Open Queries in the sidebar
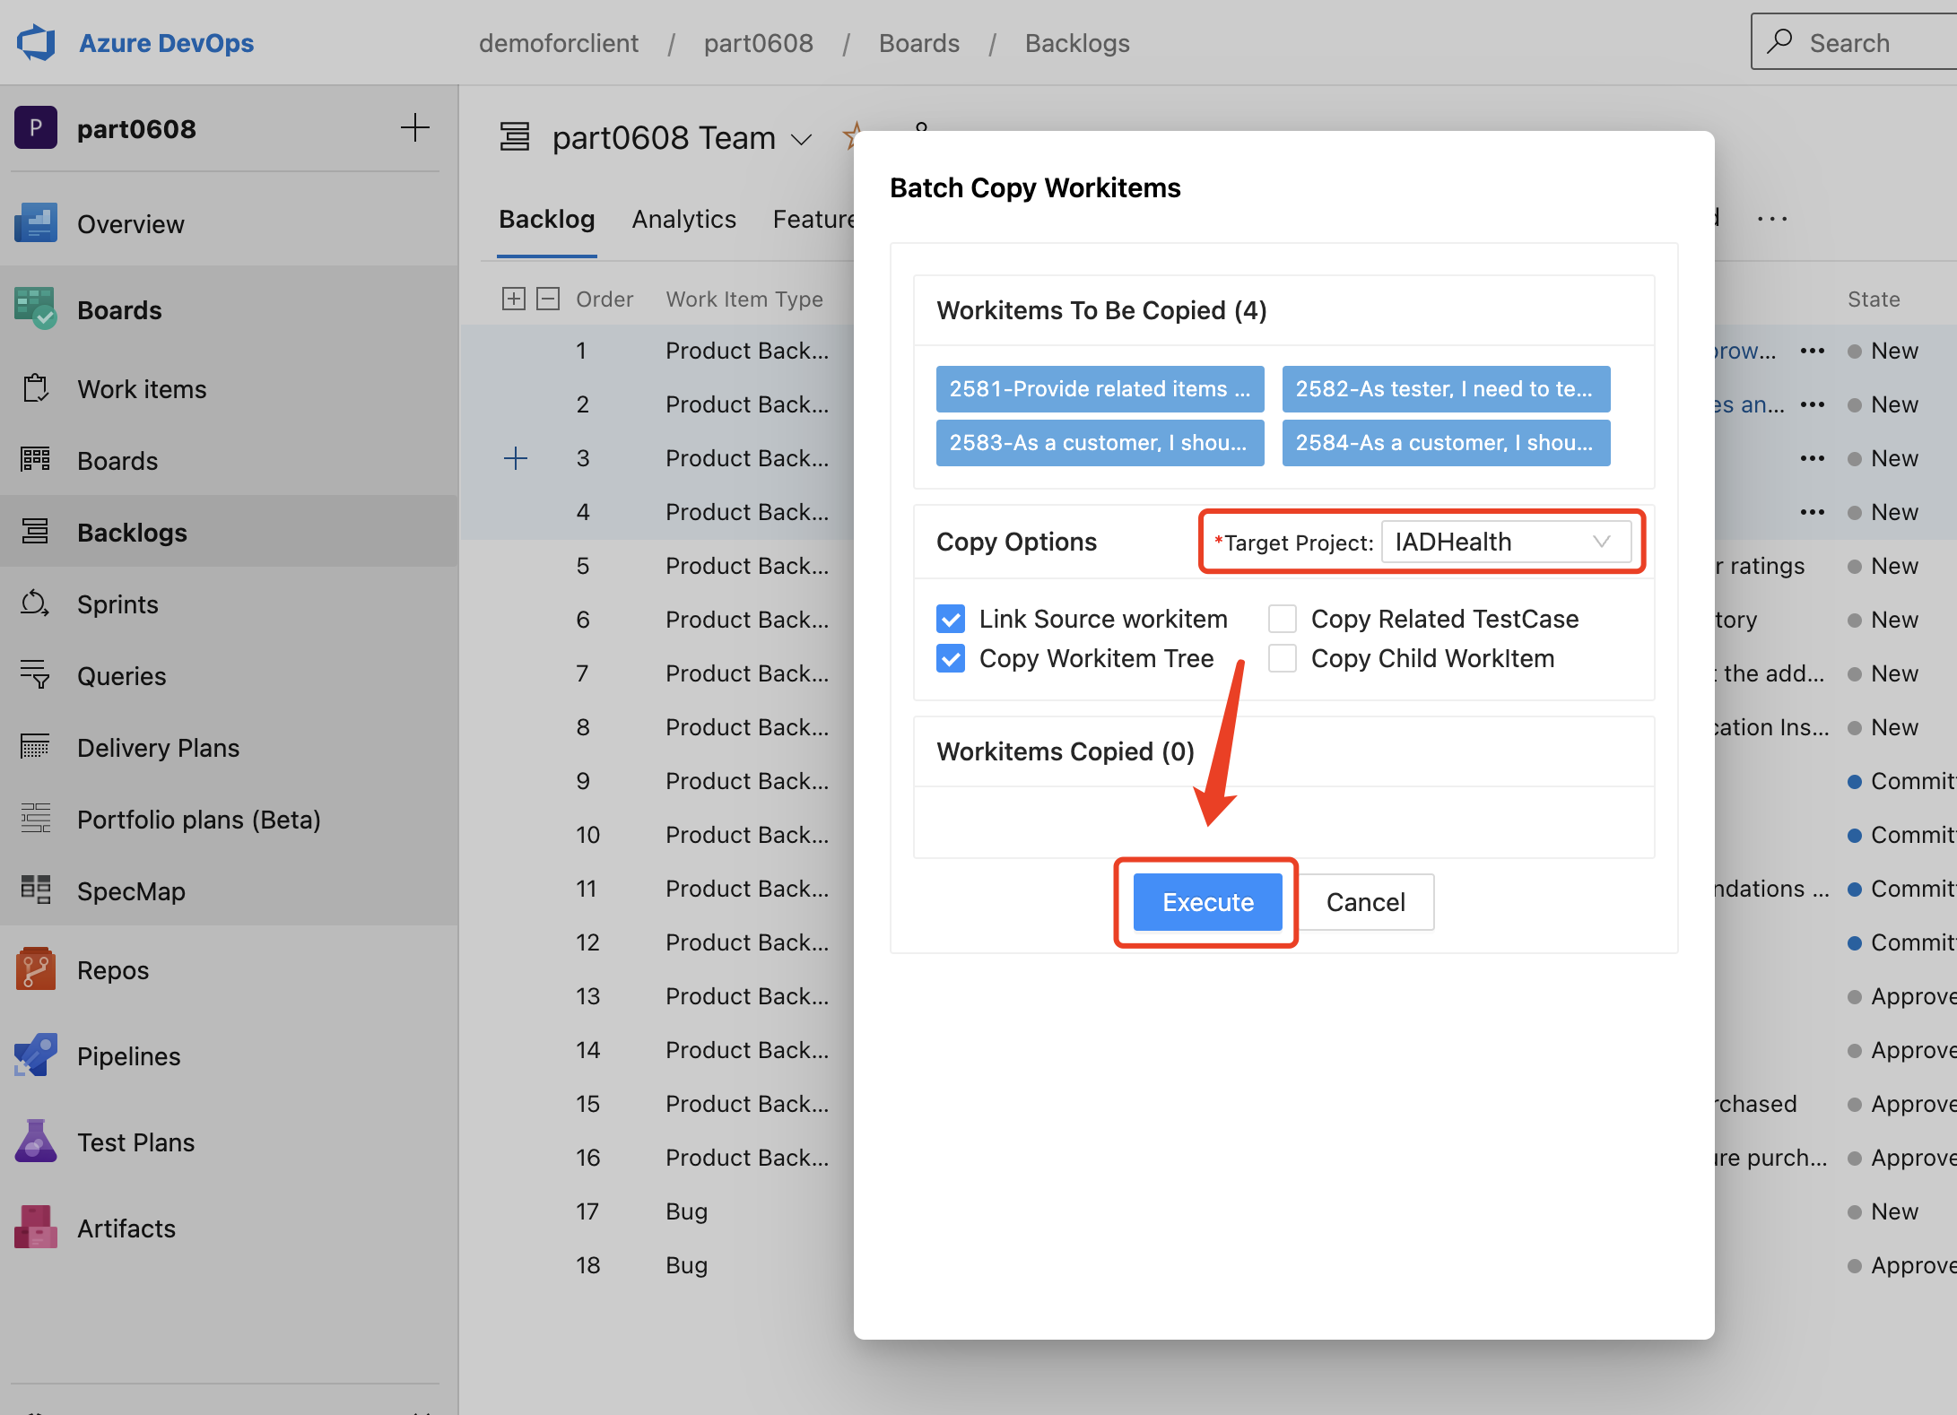 (x=121, y=675)
